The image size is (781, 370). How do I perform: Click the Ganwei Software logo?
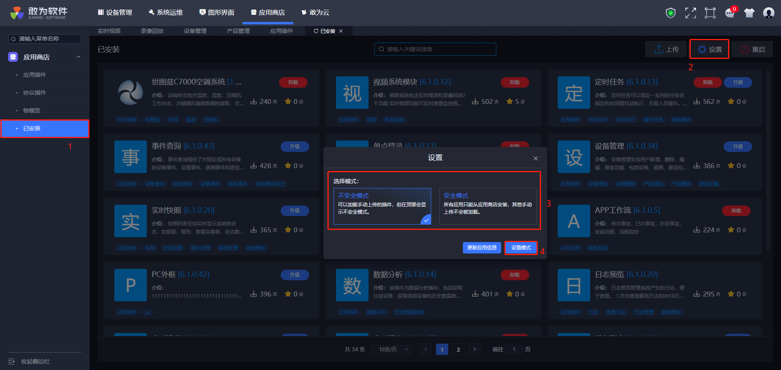click(39, 13)
